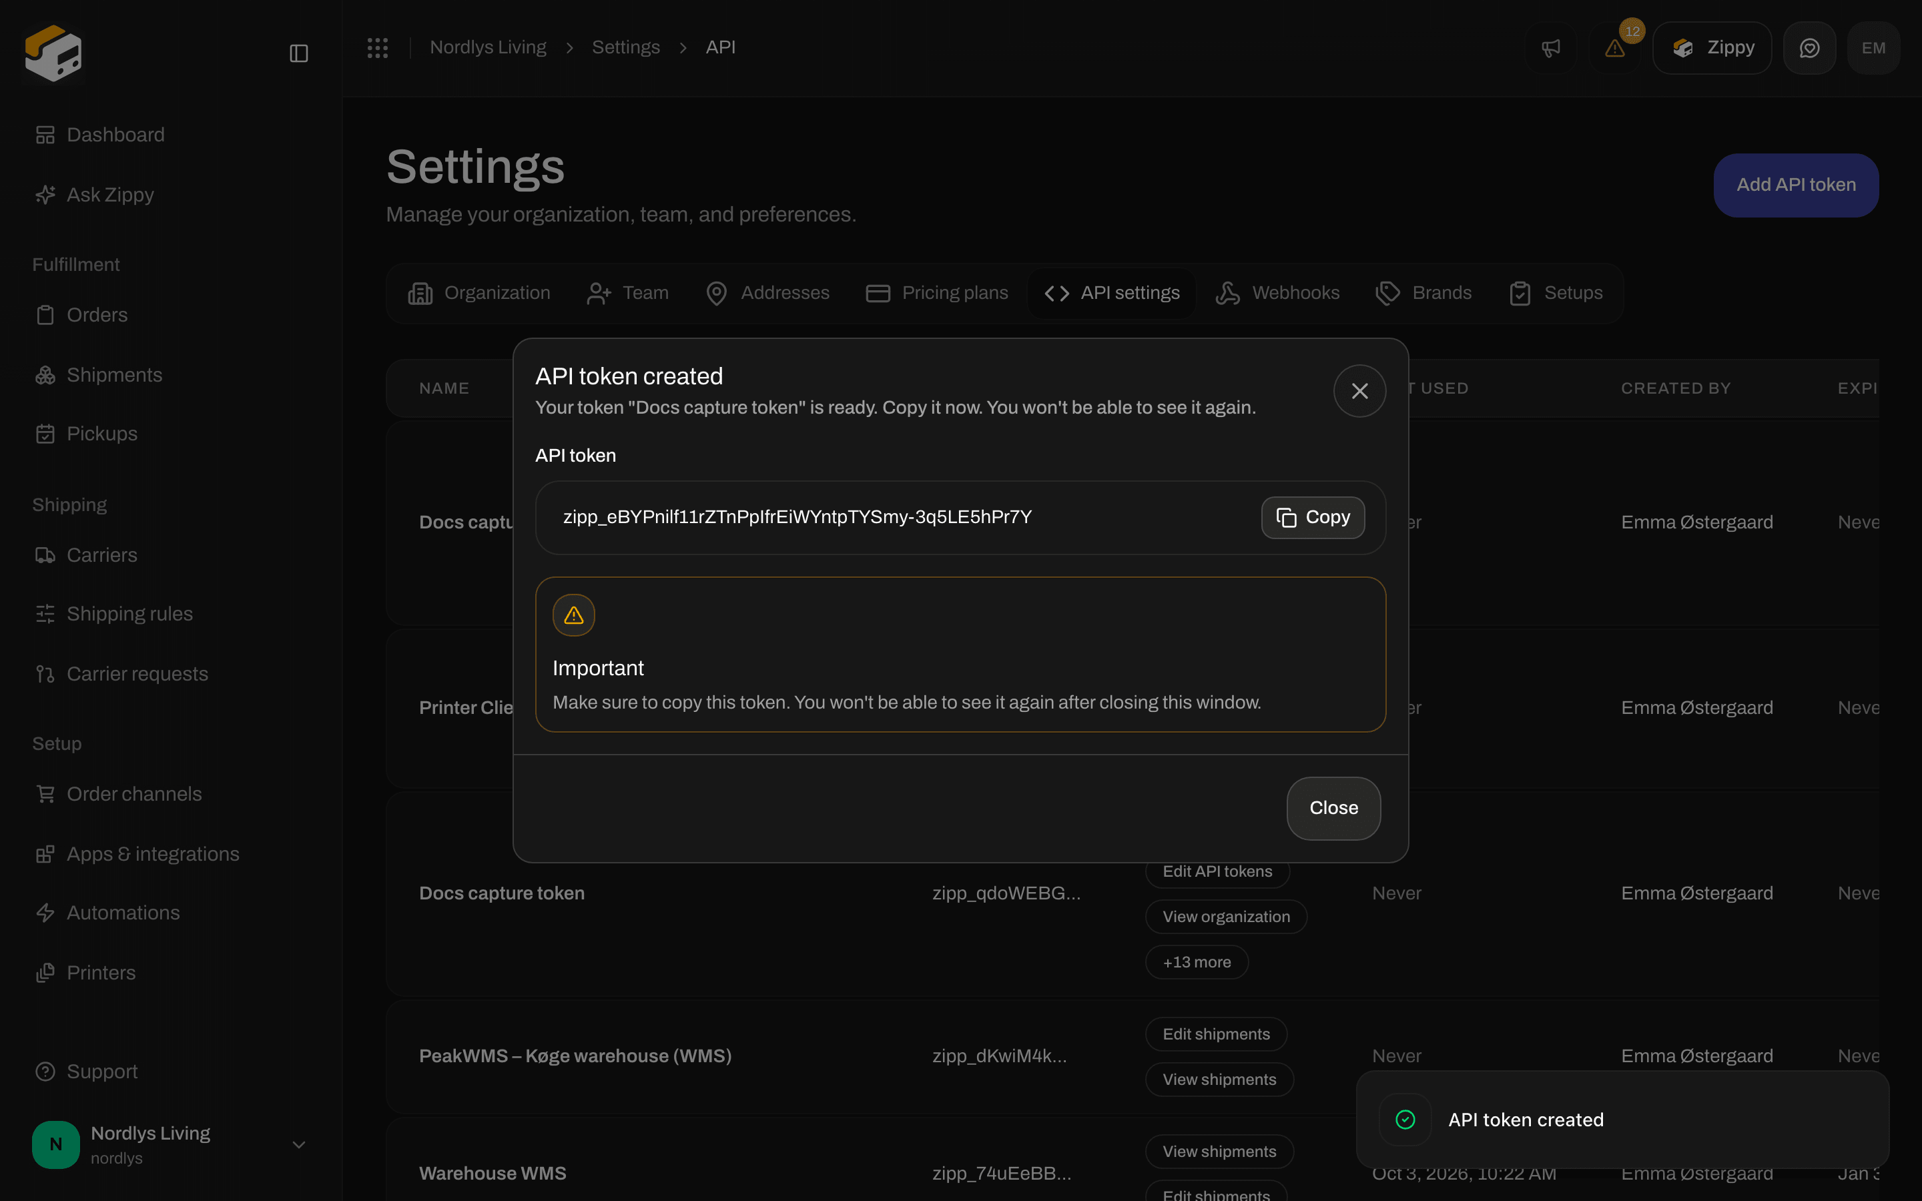This screenshot has height=1201, width=1922.
Task: Expand the +13 more permissions chip
Action: tap(1197, 962)
